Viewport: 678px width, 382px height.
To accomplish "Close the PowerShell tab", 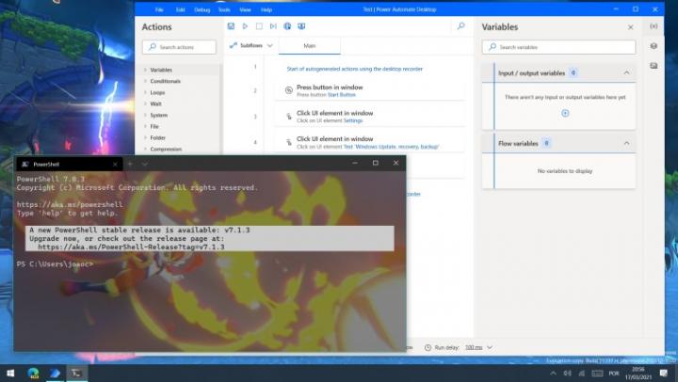I will pos(115,165).
